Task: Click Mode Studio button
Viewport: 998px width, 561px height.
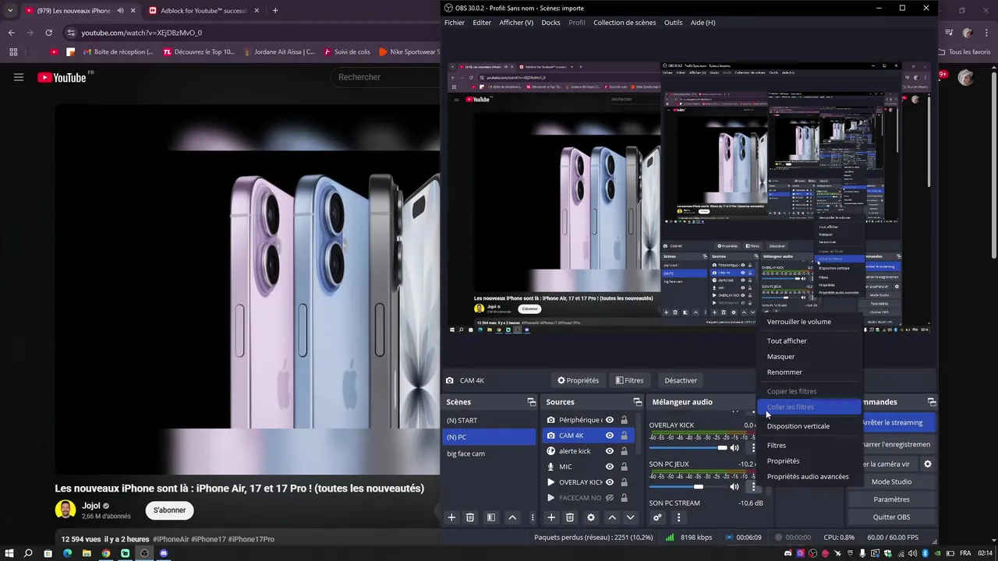Action: pos(891,482)
